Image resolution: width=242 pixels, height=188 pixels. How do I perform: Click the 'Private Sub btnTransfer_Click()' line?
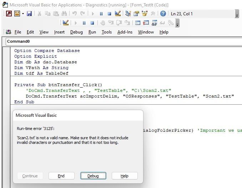pyautogui.click(x=58, y=85)
